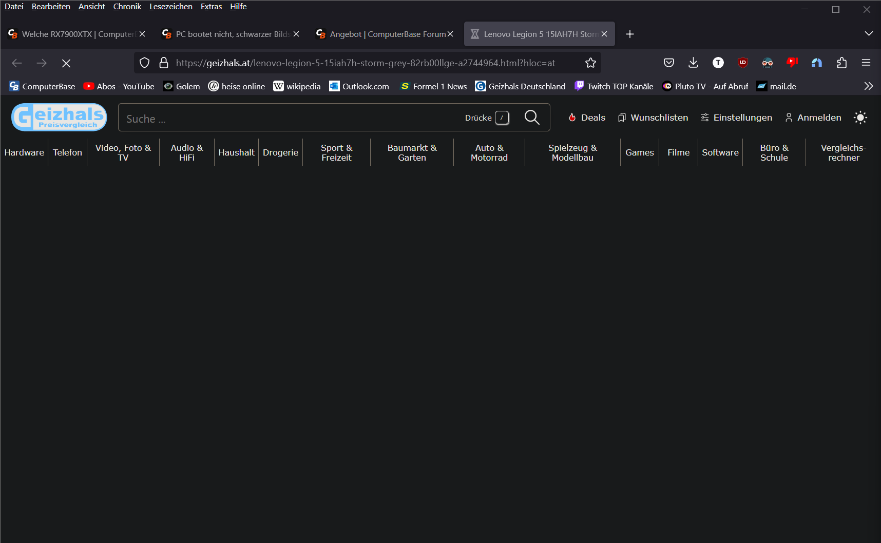List all tabs dropdown arrow
The width and height of the screenshot is (881, 543).
869,34
